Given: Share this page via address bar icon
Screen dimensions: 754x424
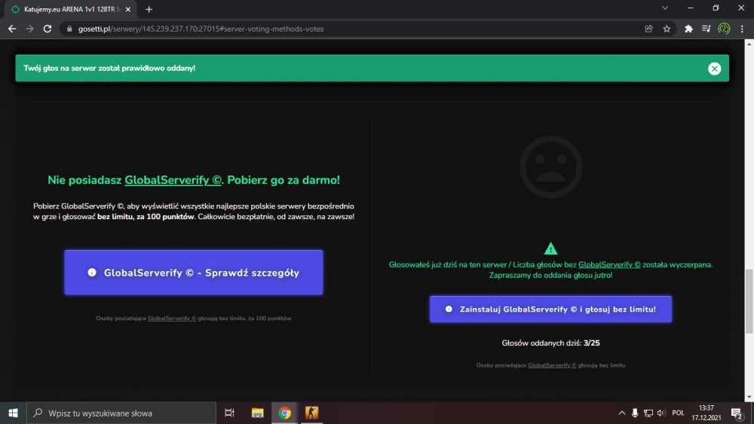Looking at the screenshot, I should [648, 29].
